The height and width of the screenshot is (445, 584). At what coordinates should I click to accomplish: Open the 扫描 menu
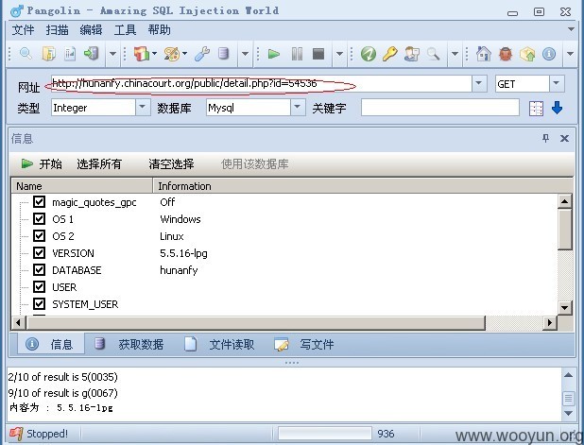(x=57, y=30)
